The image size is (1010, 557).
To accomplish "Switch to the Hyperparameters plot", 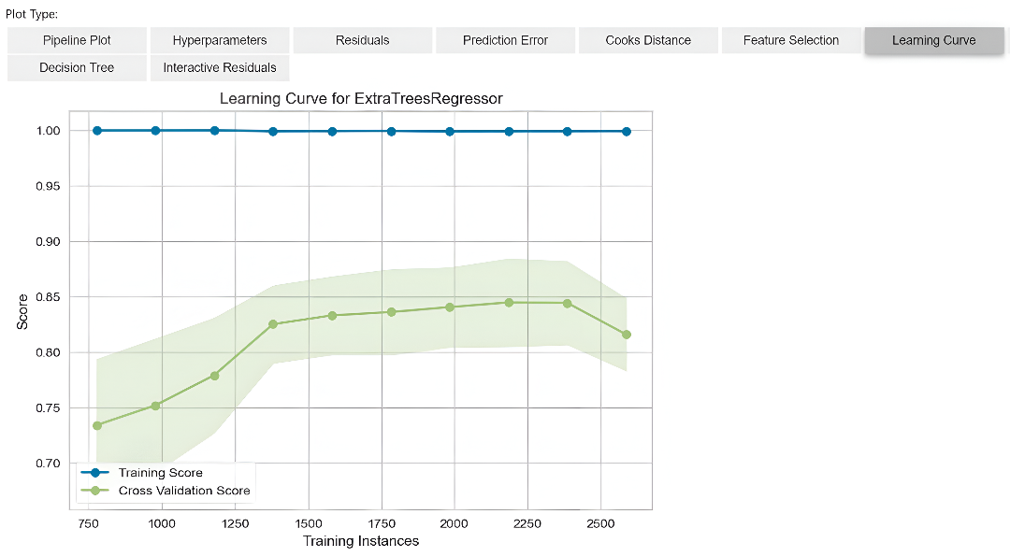I will click(220, 40).
